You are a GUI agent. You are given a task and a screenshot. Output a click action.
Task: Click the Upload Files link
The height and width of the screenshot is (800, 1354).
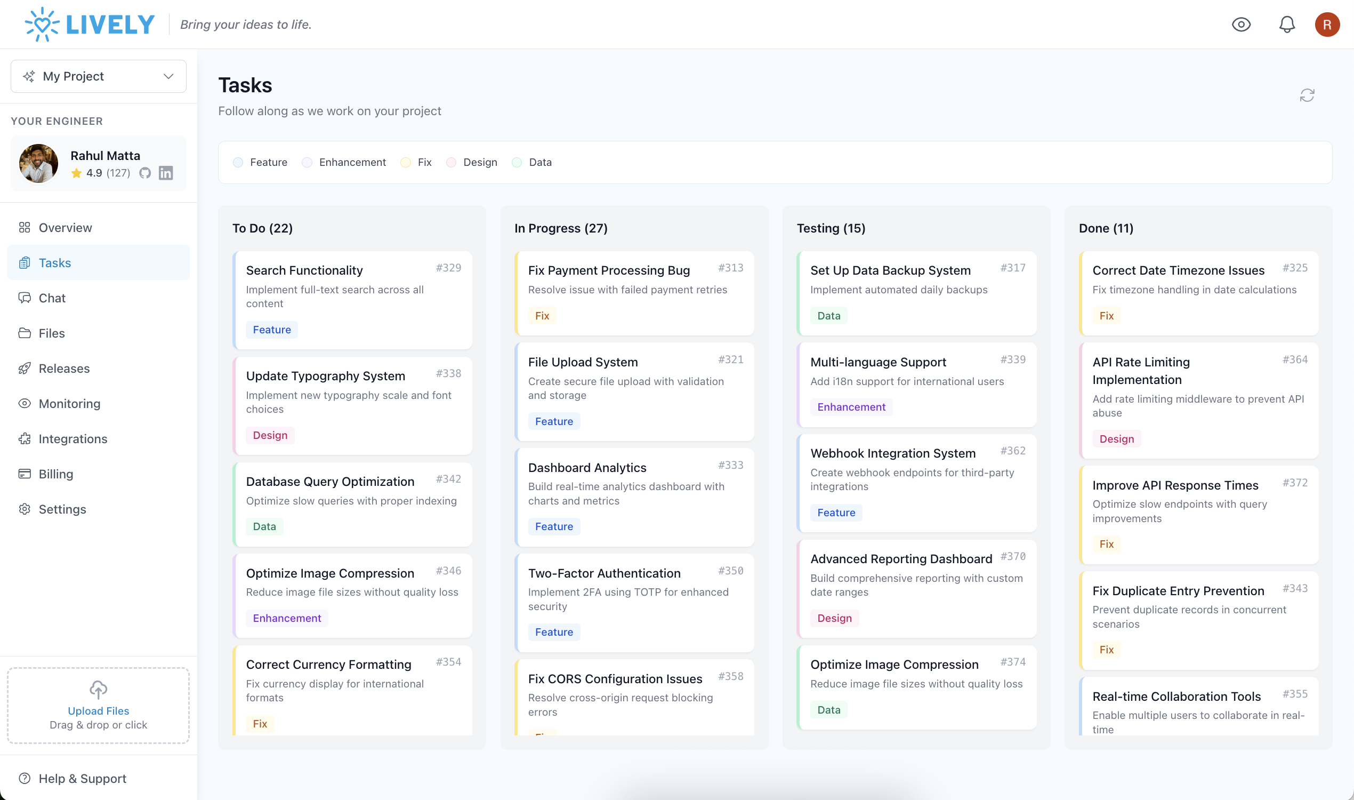(x=99, y=710)
